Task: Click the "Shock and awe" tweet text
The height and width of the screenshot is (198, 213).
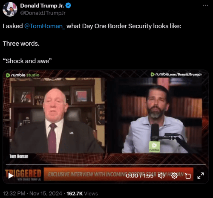Action: click(x=27, y=61)
